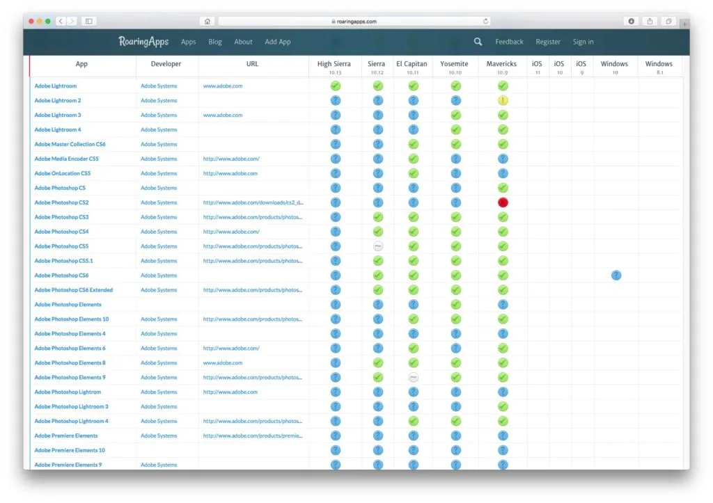
Task: Click Sign in link
Action: pos(583,42)
